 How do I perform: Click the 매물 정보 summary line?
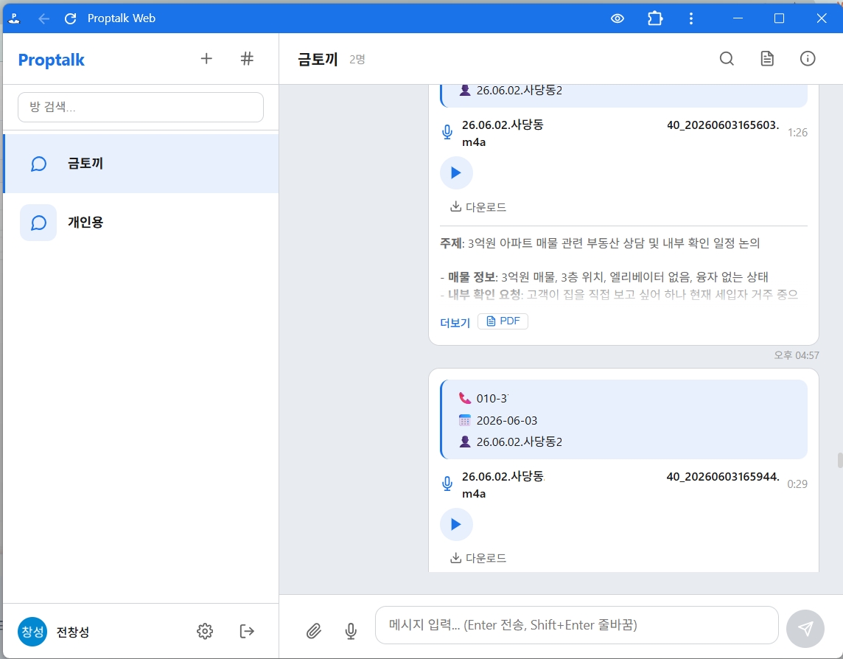click(604, 277)
